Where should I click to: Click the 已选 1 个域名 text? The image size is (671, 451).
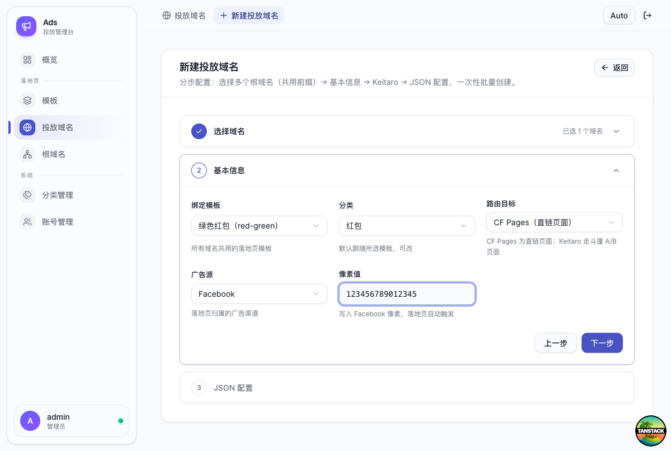tap(583, 131)
